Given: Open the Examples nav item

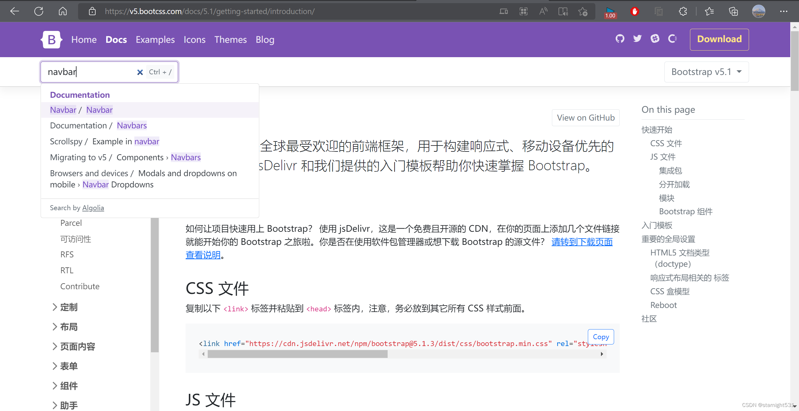Looking at the screenshot, I should tap(155, 40).
